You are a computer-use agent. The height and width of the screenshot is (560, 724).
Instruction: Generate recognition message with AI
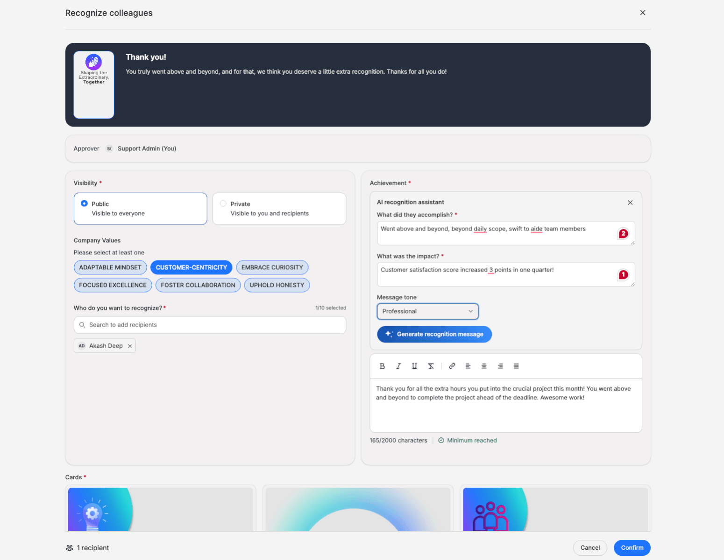point(434,334)
